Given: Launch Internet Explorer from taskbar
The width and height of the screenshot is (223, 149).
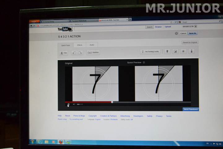Looking at the screenshot, I should coord(39,142).
